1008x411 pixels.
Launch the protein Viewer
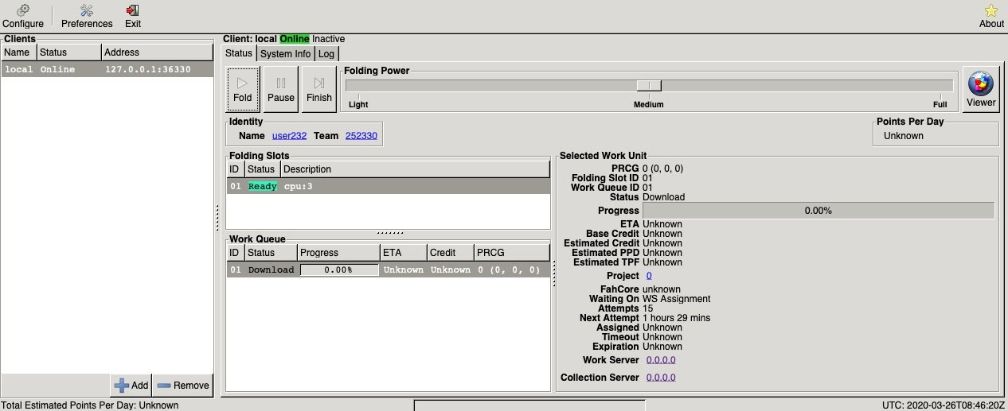click(980, 89)
